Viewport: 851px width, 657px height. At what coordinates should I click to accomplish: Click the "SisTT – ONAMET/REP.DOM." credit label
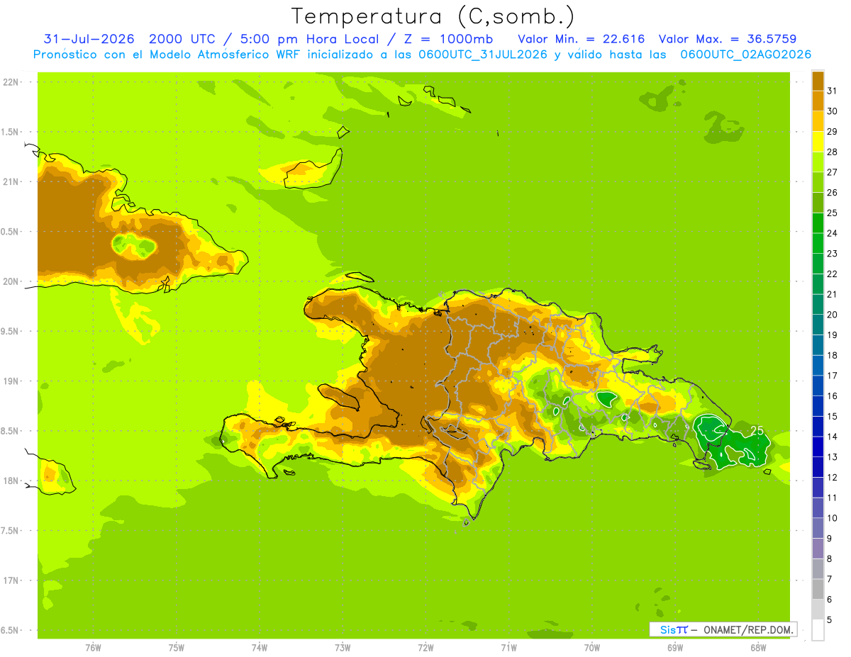pos(723,629)
